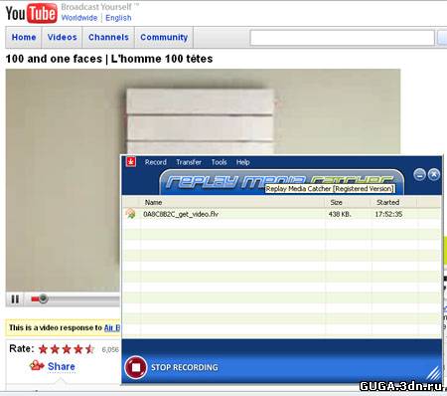
Task: Open the Tools menu
Action: pos(219,162)
